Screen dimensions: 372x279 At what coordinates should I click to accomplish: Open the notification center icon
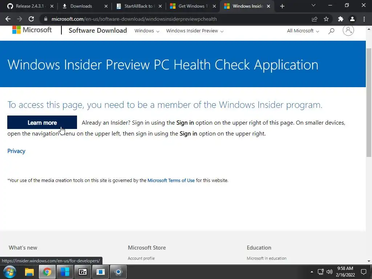click(364, 272)
